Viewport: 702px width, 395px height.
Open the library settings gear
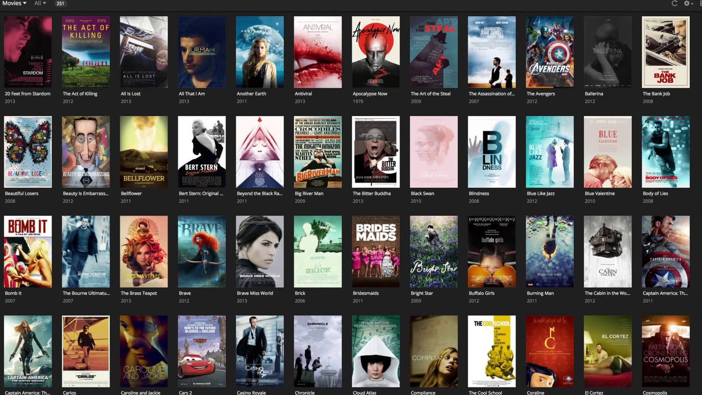pos(687,4)
